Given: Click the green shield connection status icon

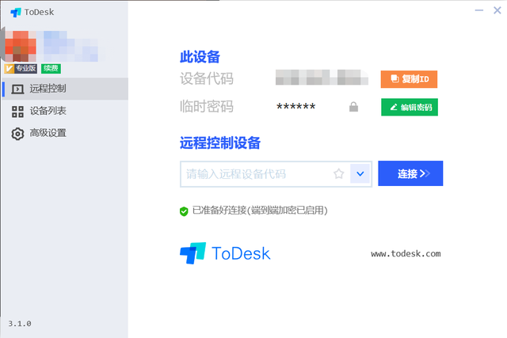Looking at the screenshot, I should [x=184, y=211].
